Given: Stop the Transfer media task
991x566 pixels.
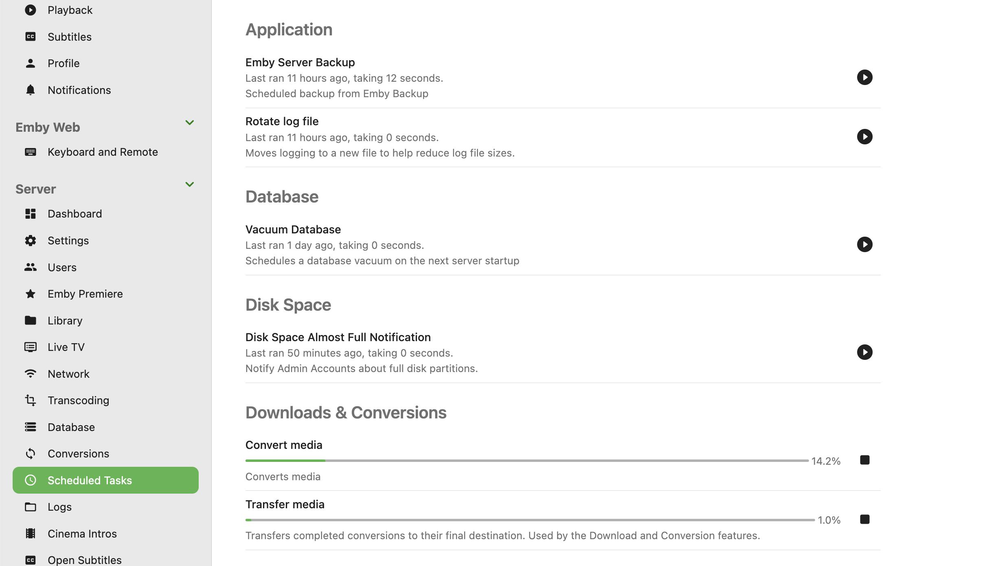Looking at the screenshot, I should (864, 519).
